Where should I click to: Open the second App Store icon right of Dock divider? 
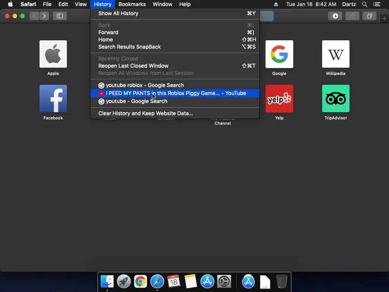248,281
